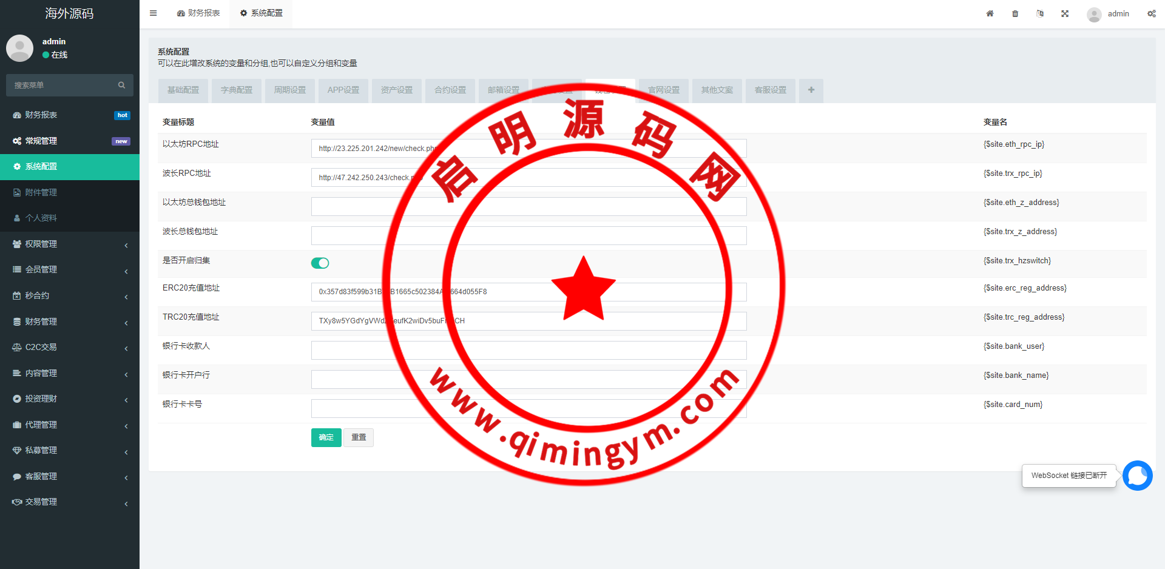Image resolution: width=1165 pixels, height=569 pixels.
Task: Open the 客服设置 tab
Action: pyautogui.click(x=771, y=90)
